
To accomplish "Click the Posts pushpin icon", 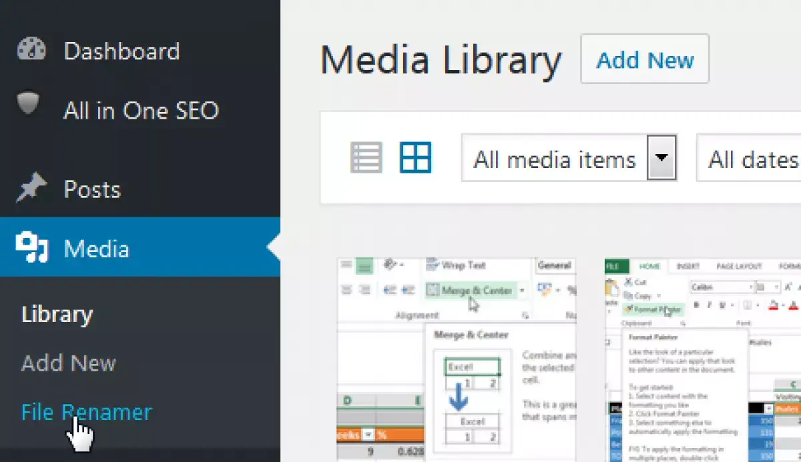I will pos(31,189).
